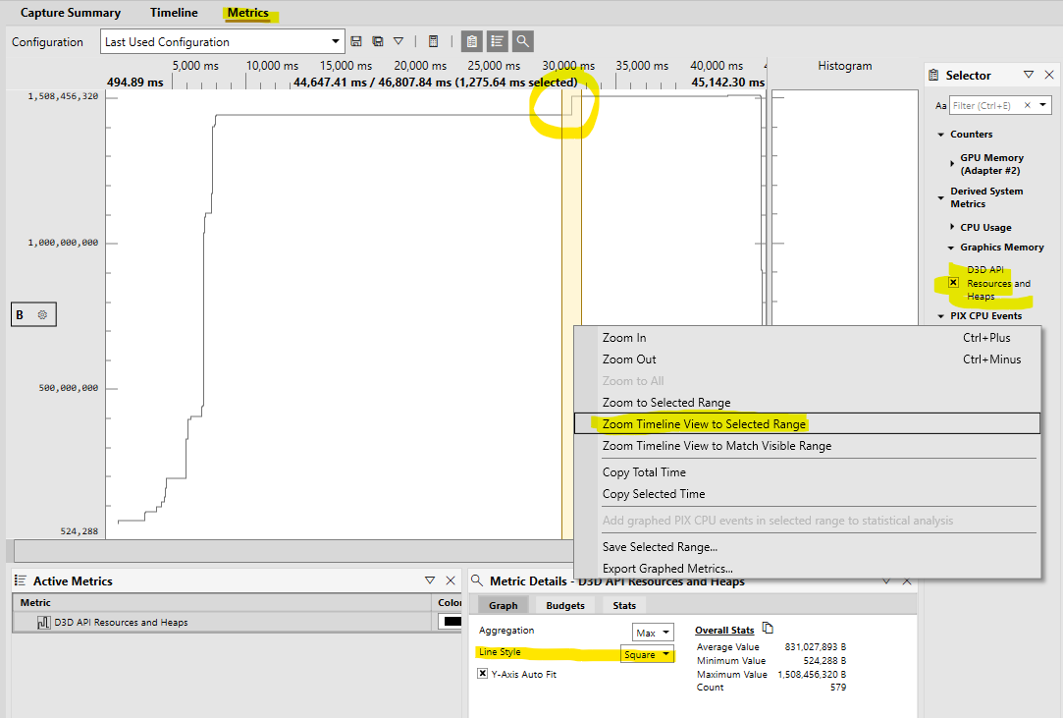
Task: Click the Metric column header
Action: pyautogui.click(x=223, y=603)
